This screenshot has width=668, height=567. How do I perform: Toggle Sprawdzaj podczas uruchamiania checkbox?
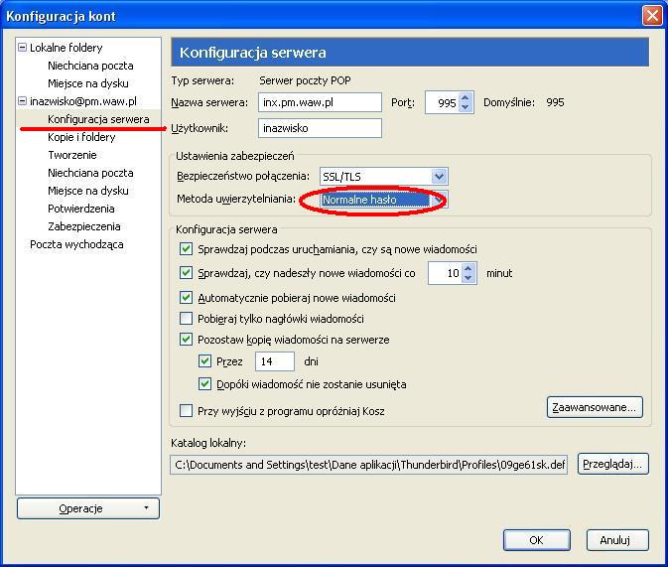coord(186,249)
